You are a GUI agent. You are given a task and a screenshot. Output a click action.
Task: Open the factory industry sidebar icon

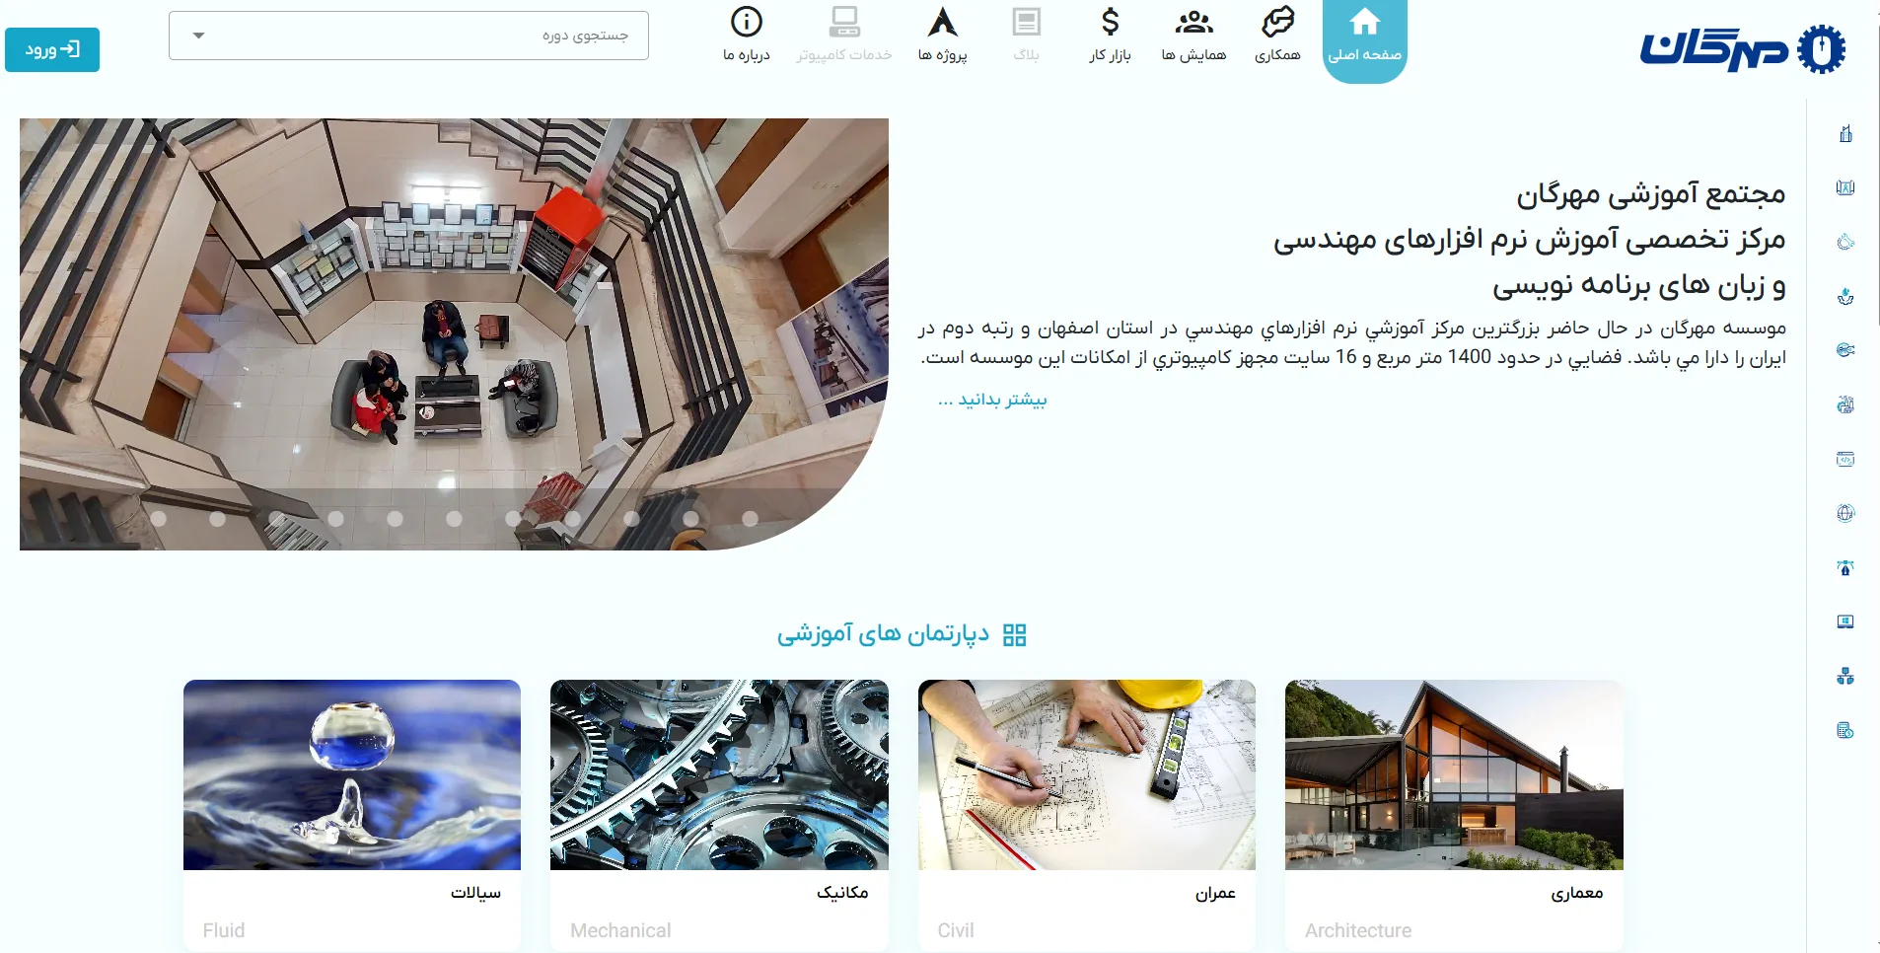[x=1845, y=404]
